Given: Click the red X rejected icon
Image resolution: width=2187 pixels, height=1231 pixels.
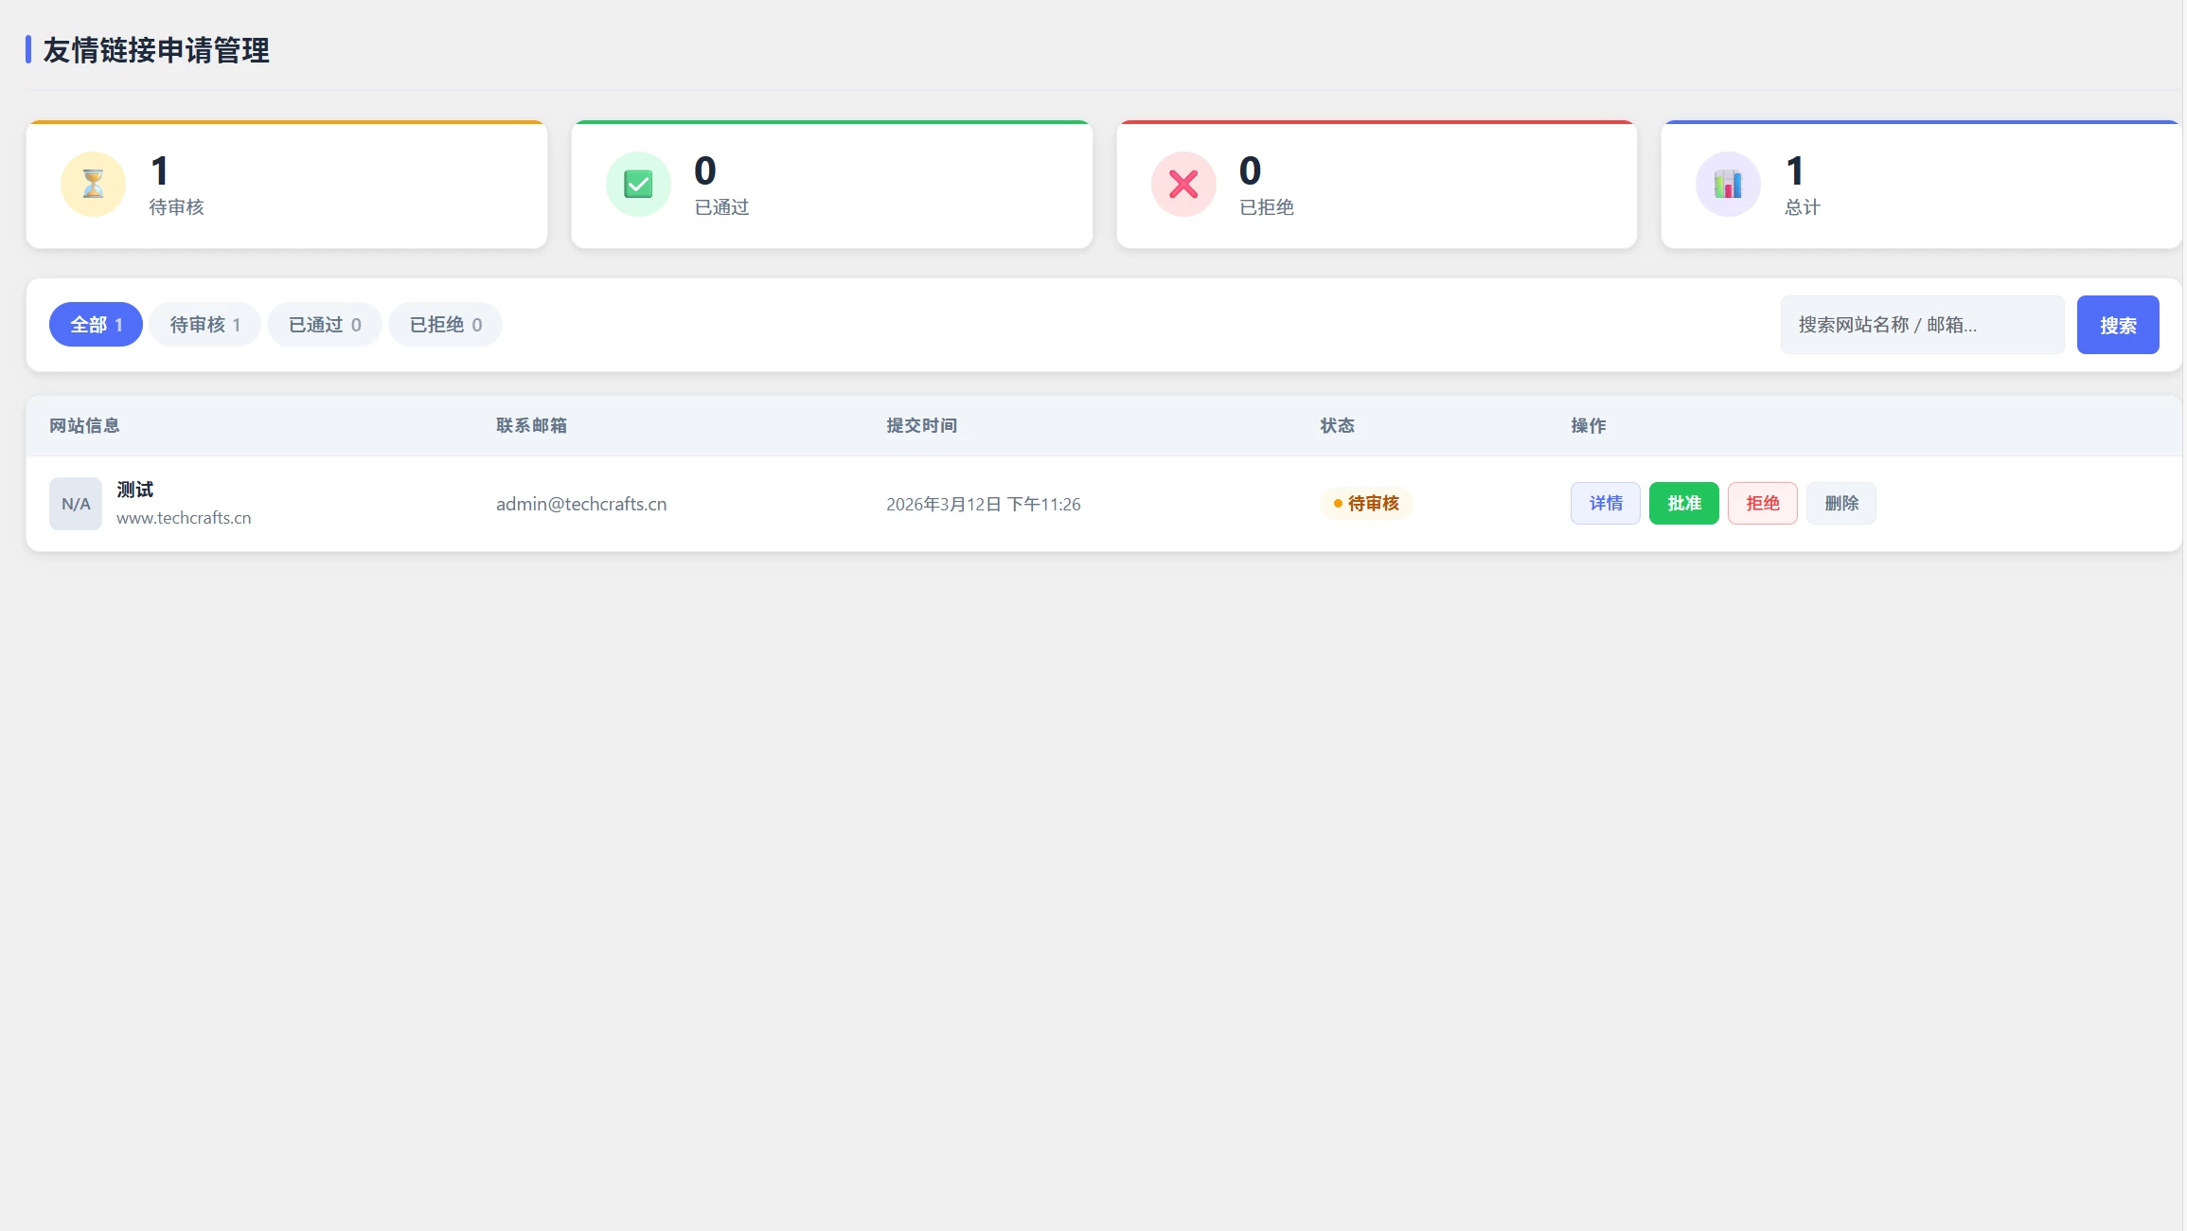Looking at the screenshot, I should coord(1183,184).
